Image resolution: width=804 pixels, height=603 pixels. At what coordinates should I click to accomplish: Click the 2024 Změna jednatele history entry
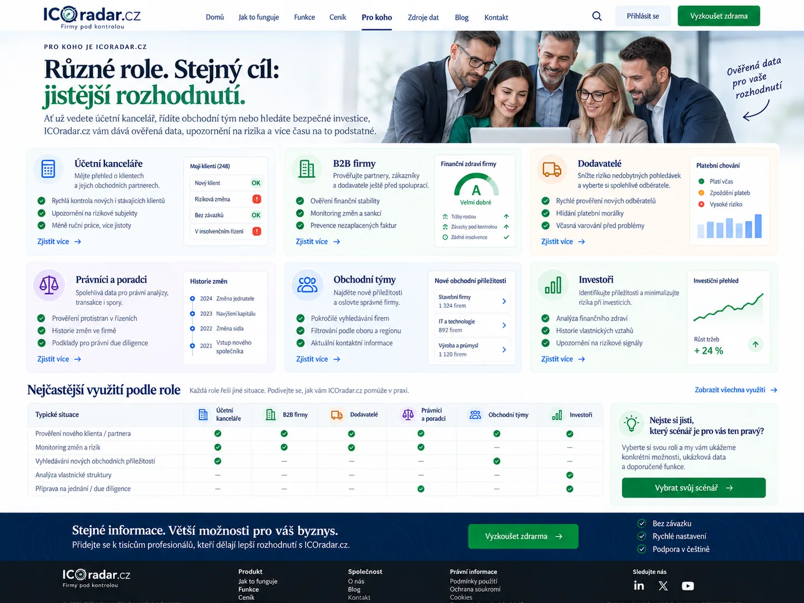pos(223,299)
